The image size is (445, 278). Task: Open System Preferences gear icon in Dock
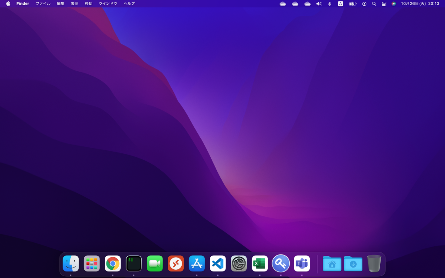pos(239,263)
